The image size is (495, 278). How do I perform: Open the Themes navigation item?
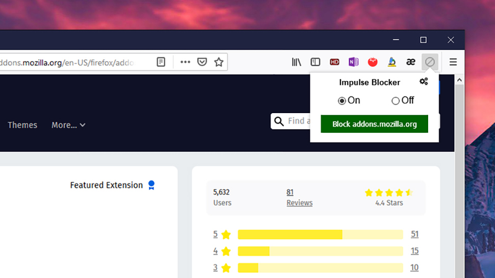coord(22,125)
